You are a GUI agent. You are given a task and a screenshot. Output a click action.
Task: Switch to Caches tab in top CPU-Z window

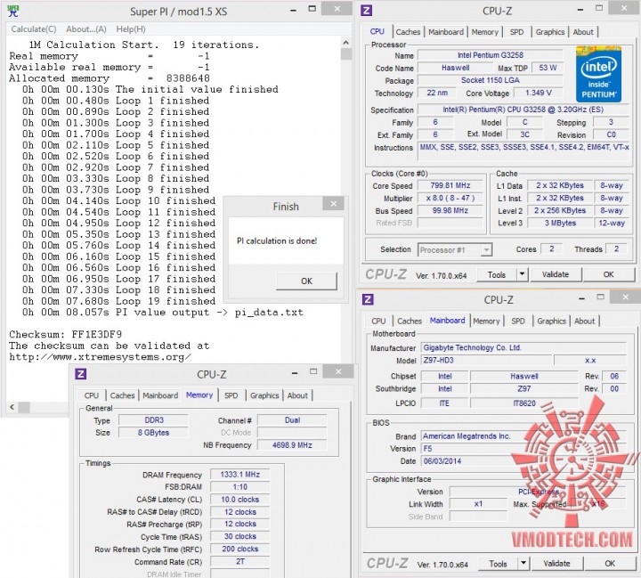(408, 32)
